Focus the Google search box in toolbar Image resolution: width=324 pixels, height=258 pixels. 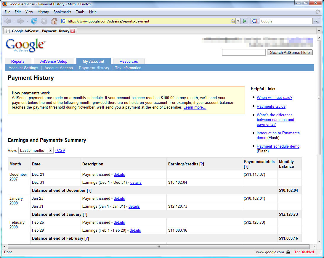(286, 21)
